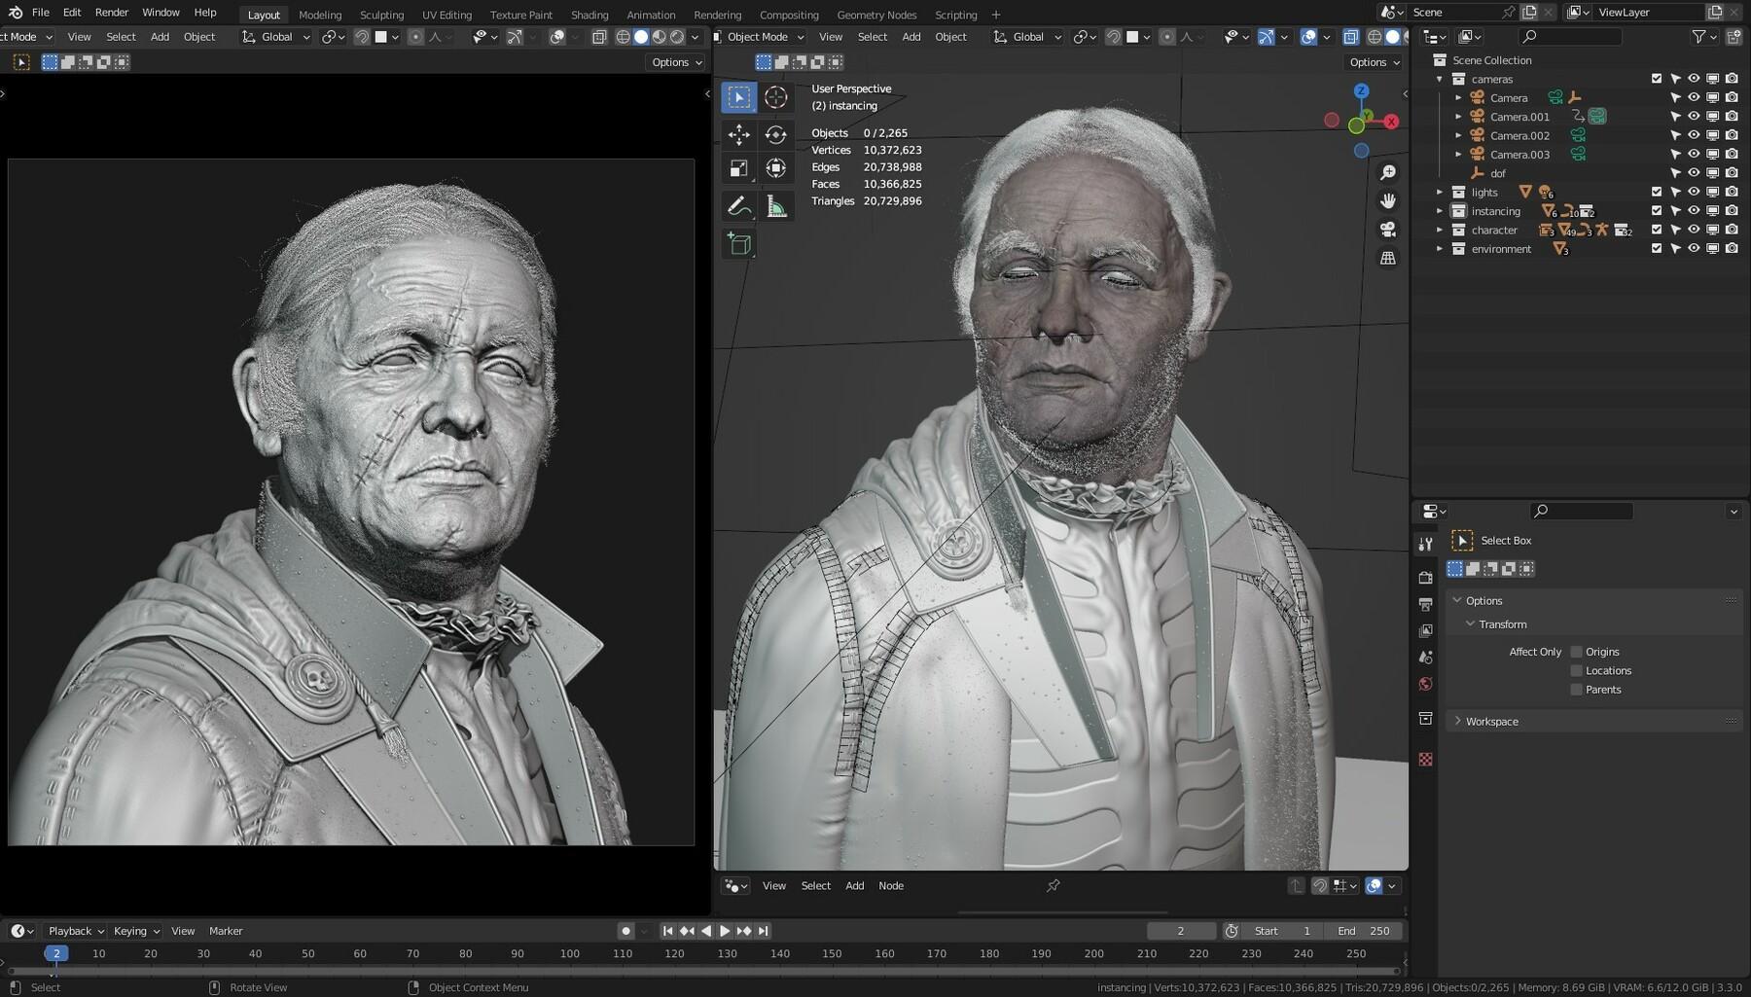Select the Measure tool
The image size is (1751, 997).
(x=776, y=205)
